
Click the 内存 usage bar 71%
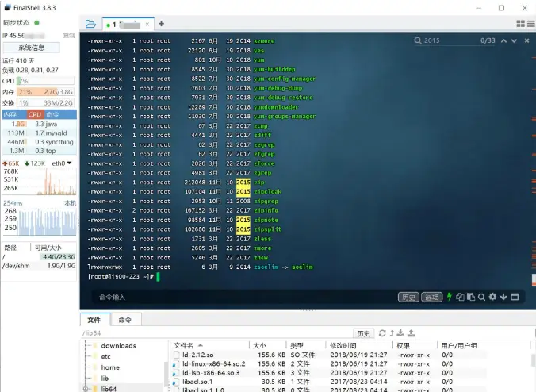coord(45,92)
